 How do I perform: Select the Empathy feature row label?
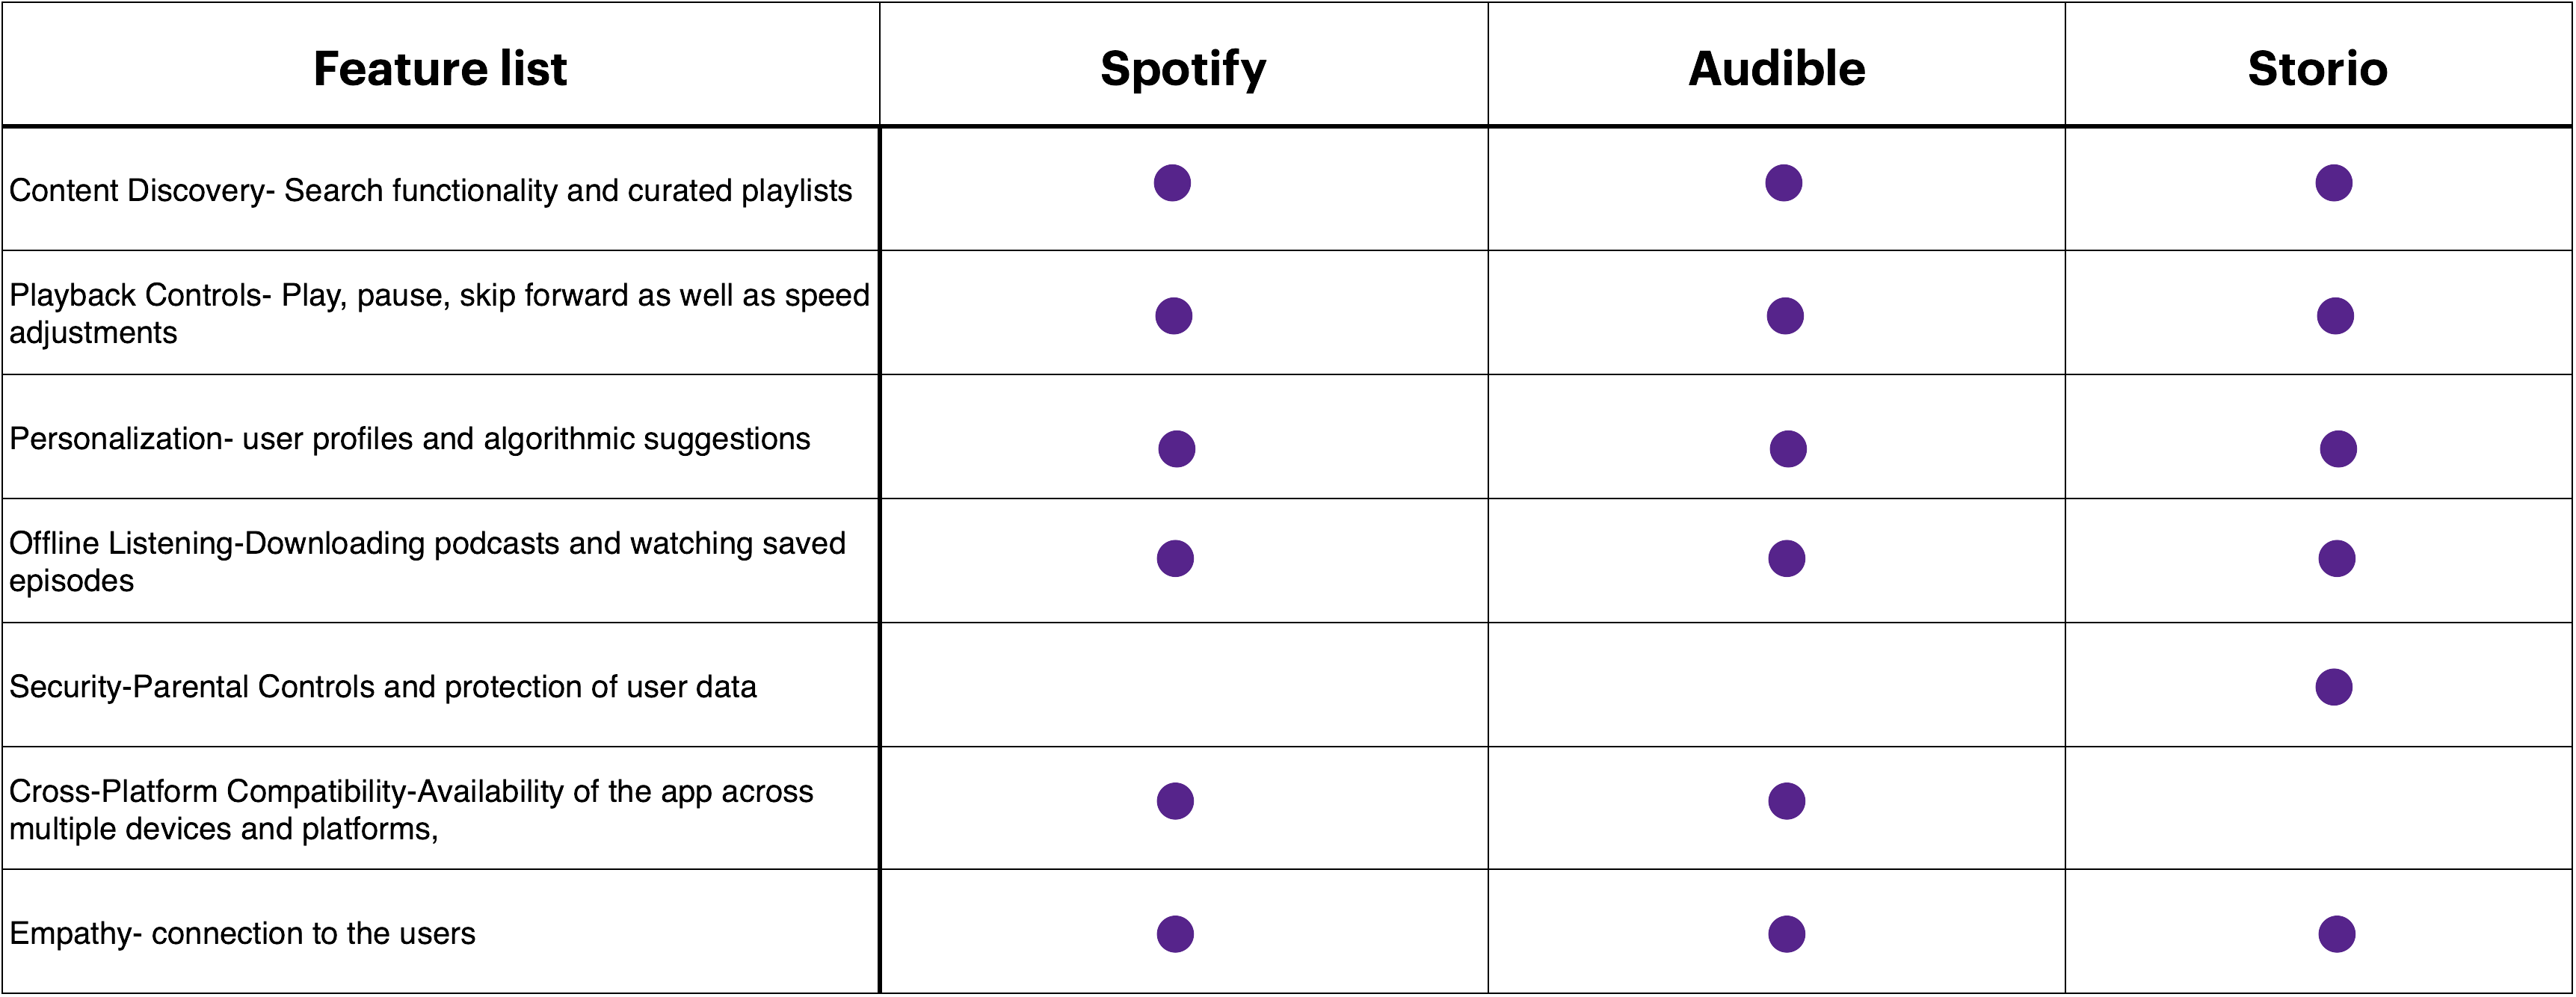coord(242,934)
